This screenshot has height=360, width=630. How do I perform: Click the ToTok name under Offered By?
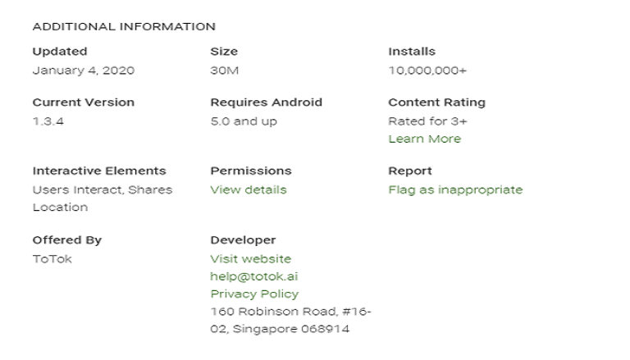pos(52,258)
